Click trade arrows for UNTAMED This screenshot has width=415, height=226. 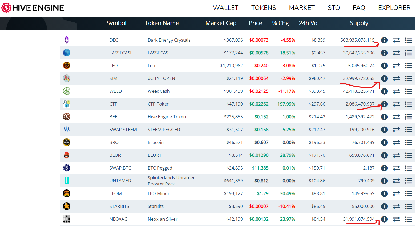pos(396,181)
